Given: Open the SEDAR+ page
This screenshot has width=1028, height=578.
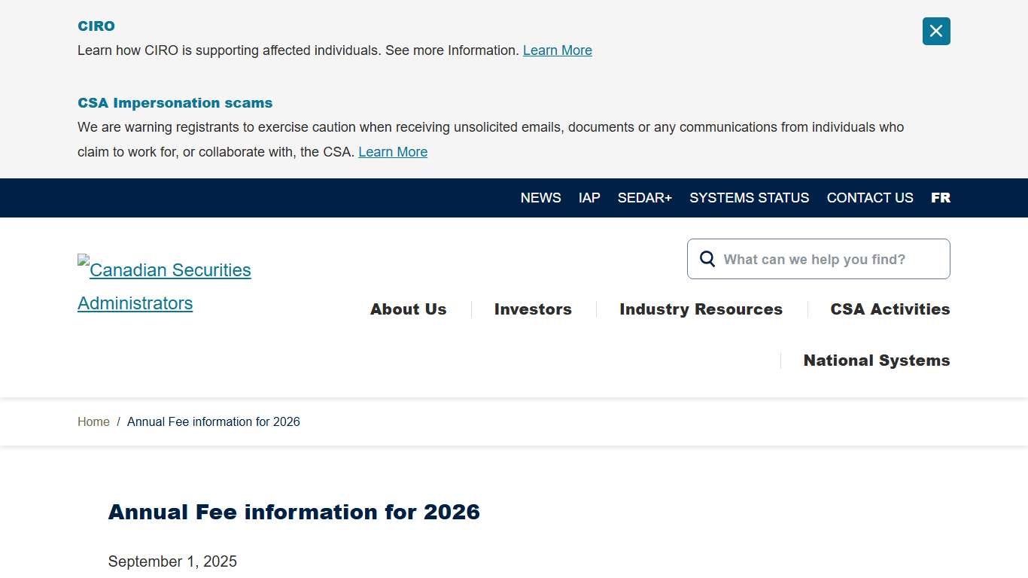Looking at the screenshot, I should coord(645,197).
